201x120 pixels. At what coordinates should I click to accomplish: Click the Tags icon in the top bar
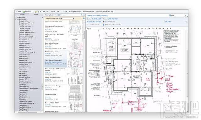pos(35,12)
